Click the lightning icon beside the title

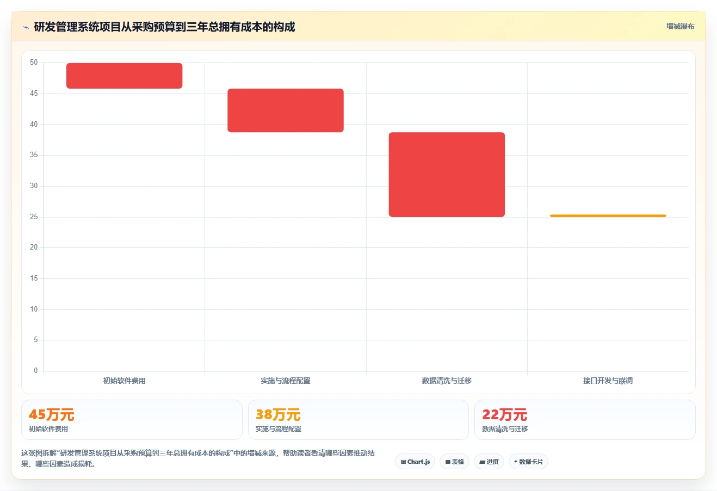26,27
